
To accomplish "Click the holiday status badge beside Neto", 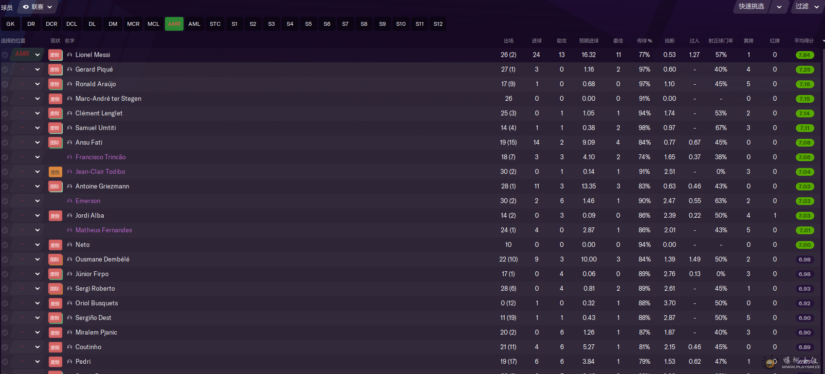I will [x=55, y=245].
